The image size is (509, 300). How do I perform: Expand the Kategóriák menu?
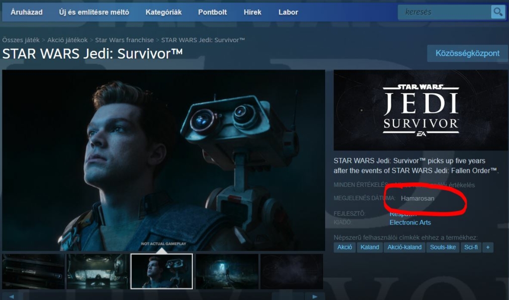(x=164, y=12)
